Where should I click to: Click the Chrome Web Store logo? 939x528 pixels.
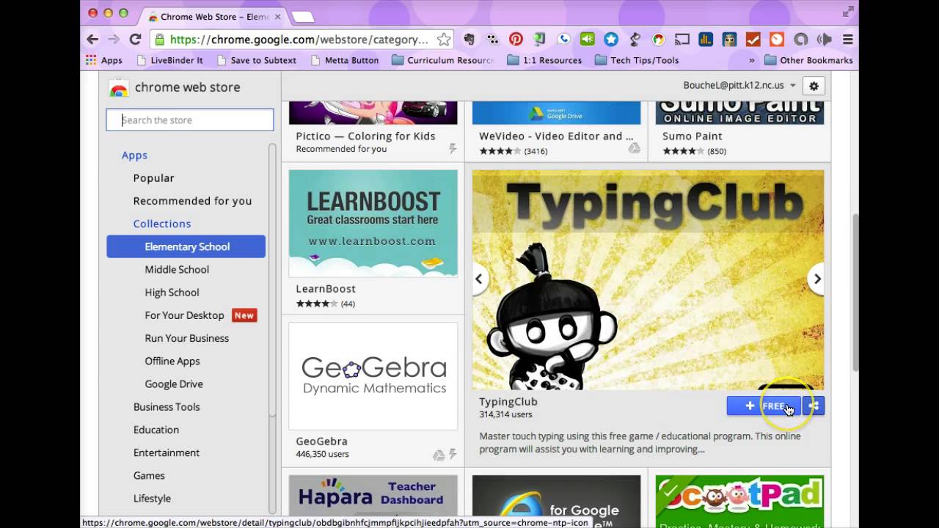pyautogui.click(x=119, y=88)
